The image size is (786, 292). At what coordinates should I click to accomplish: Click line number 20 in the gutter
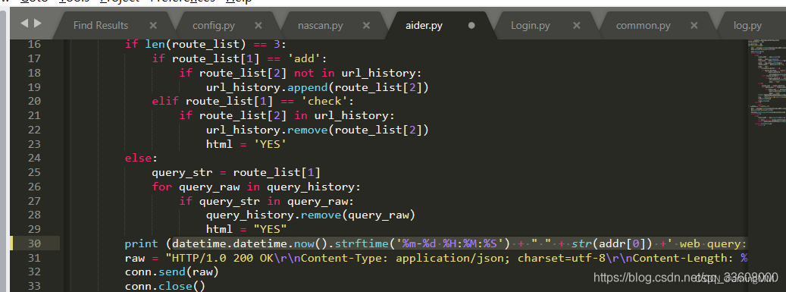(34, 102)
